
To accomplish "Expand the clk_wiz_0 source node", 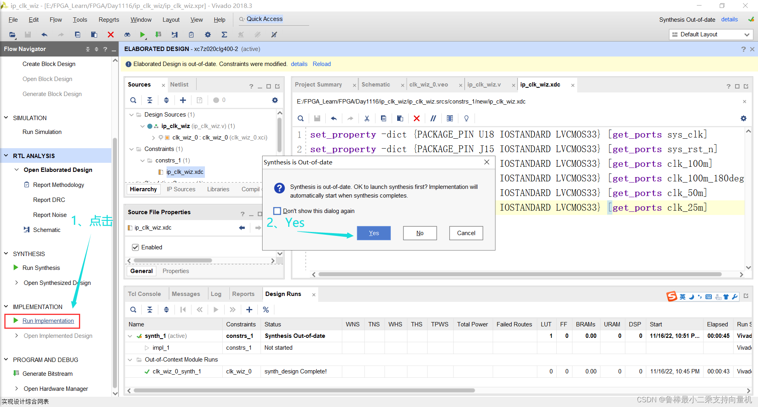I will tap(154, 138).
